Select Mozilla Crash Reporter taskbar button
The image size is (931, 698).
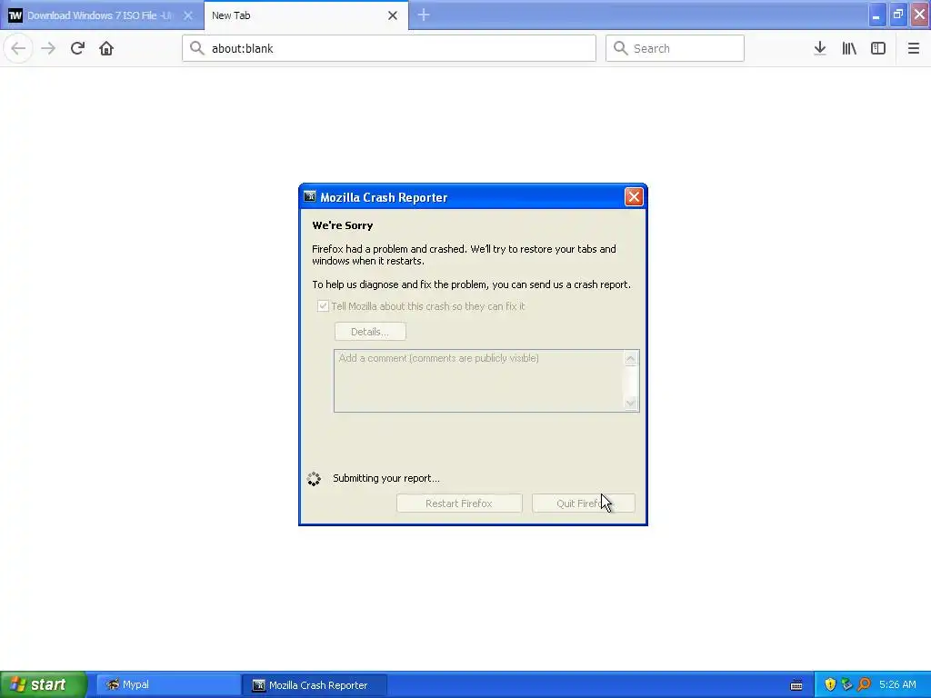315,685
